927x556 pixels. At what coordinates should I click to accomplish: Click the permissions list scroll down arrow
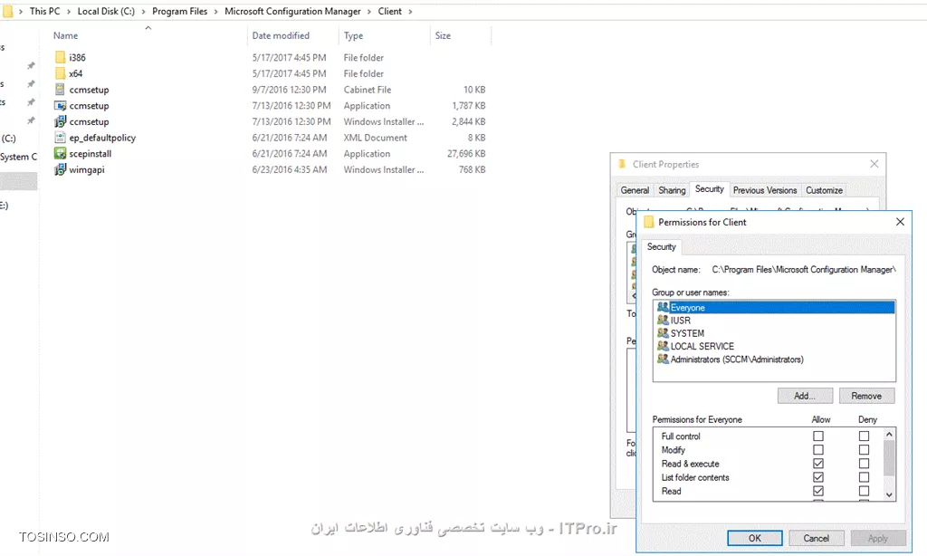click(x=889, y=495)
